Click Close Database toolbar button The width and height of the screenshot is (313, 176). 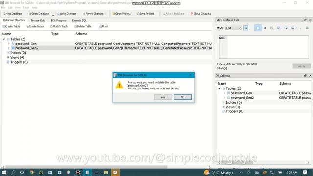[x=201, y=14]
